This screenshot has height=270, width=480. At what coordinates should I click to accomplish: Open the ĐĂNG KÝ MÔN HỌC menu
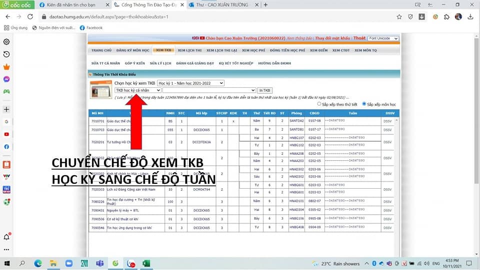click(133, 50)
